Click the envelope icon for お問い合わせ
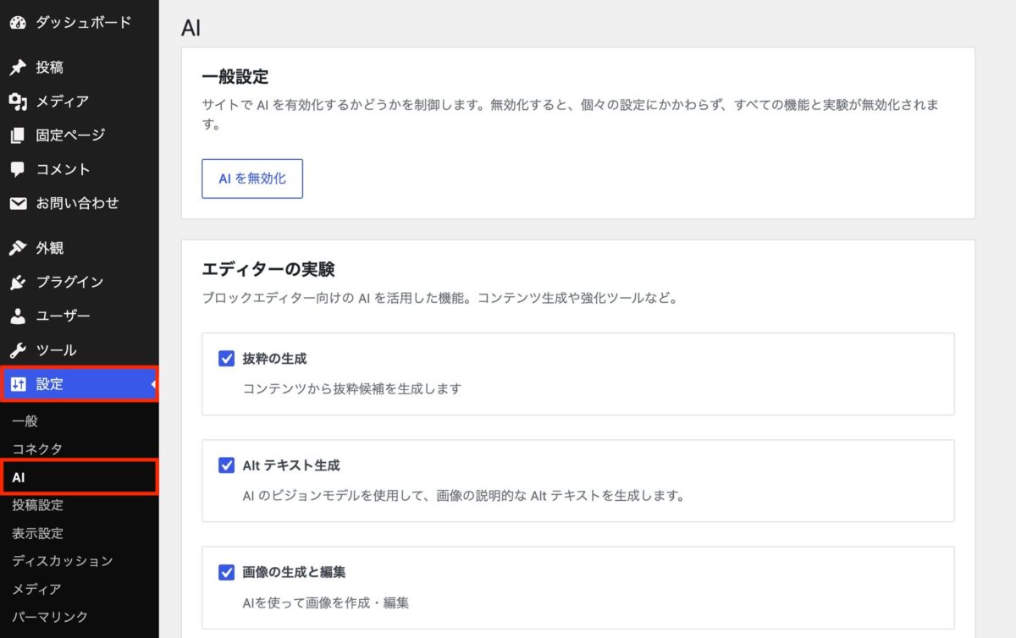This screenshot has height=638, width=1016. click(18, 204)
